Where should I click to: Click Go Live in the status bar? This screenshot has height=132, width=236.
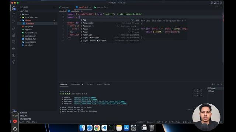click(187, 122)
